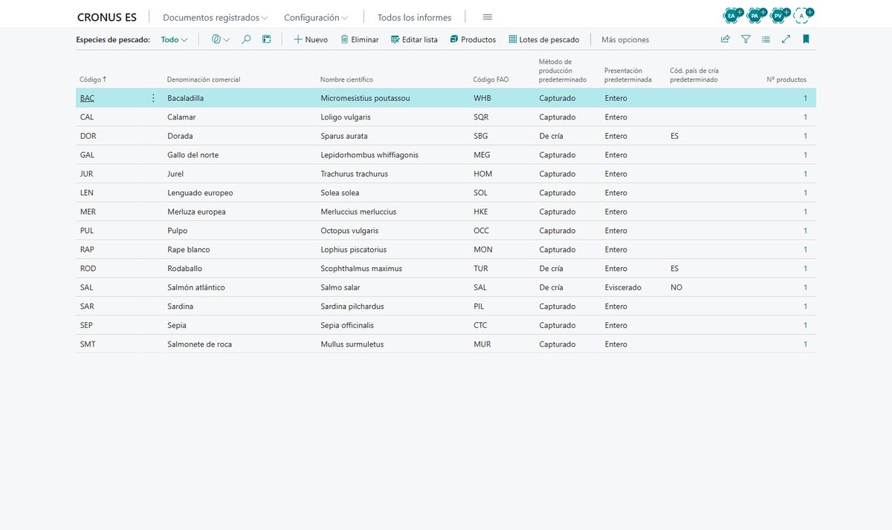Click the Eviscerado presentation cell

[x=623, y=287]
